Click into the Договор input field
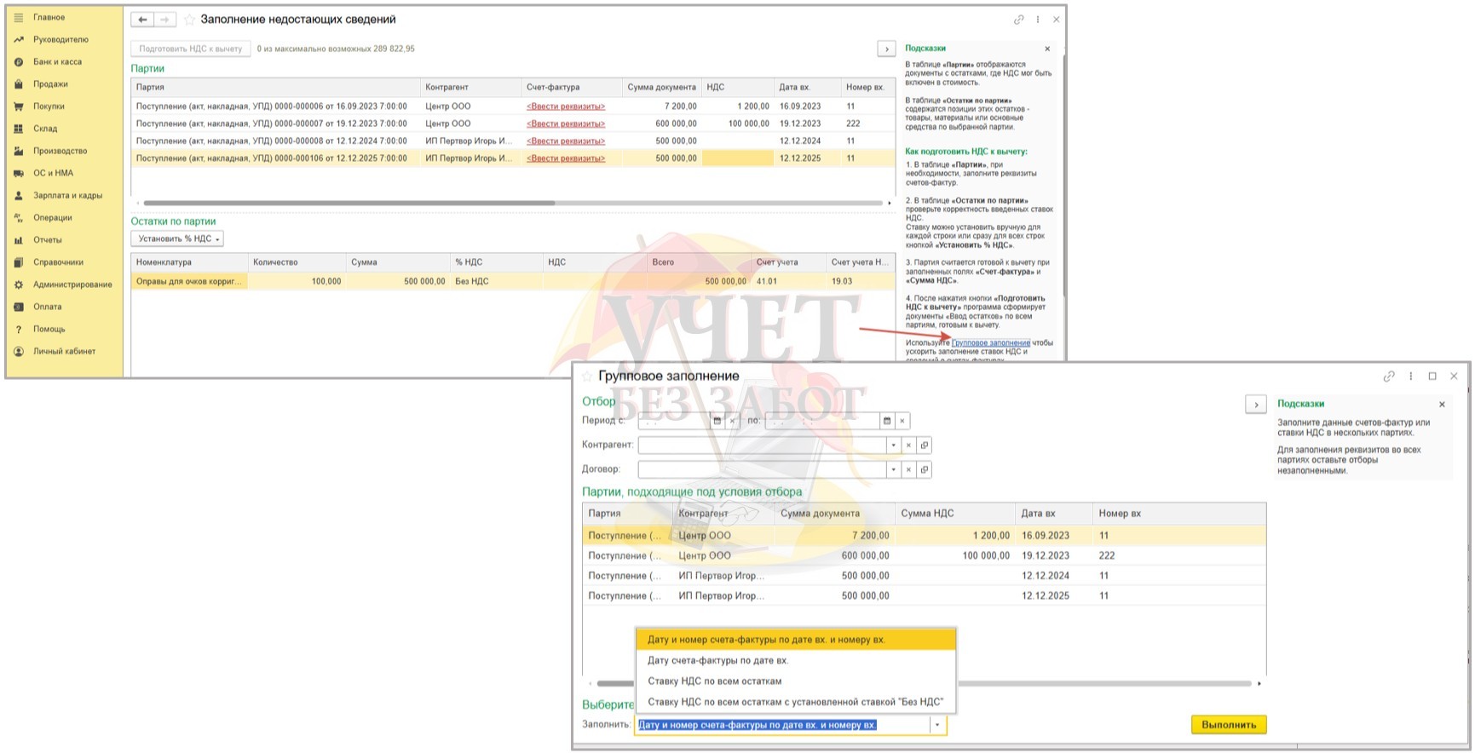The image size is (1475, 753). (763, 469)
